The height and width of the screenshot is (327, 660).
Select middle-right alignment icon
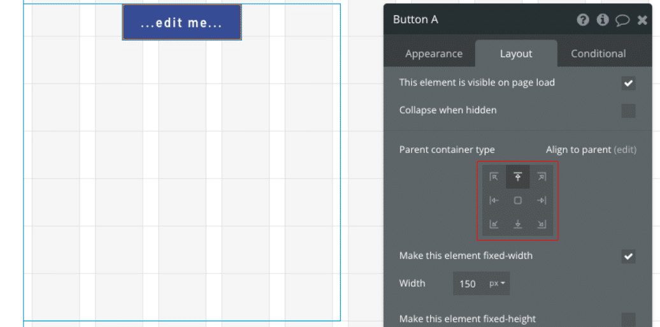tap(542, 200)
